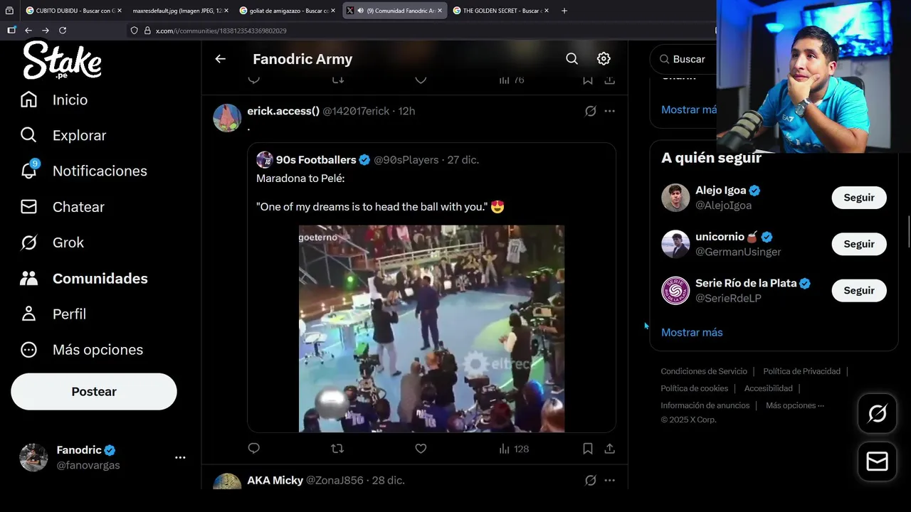Viewport: 911px width, 512px height.
Task: Click Grok icon on AKA Micky post
Action: click(x=590, y=481)
